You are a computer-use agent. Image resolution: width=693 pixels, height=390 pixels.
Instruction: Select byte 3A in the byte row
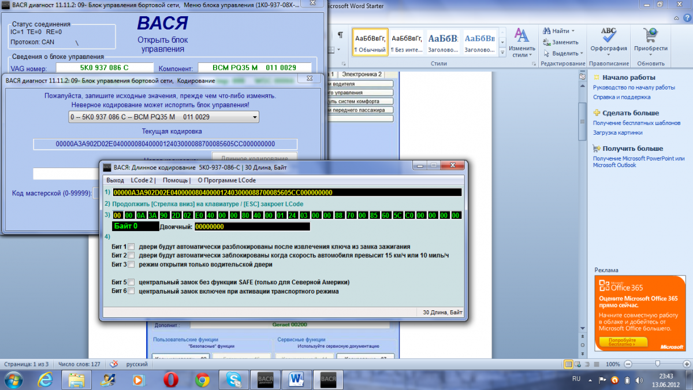152,216
